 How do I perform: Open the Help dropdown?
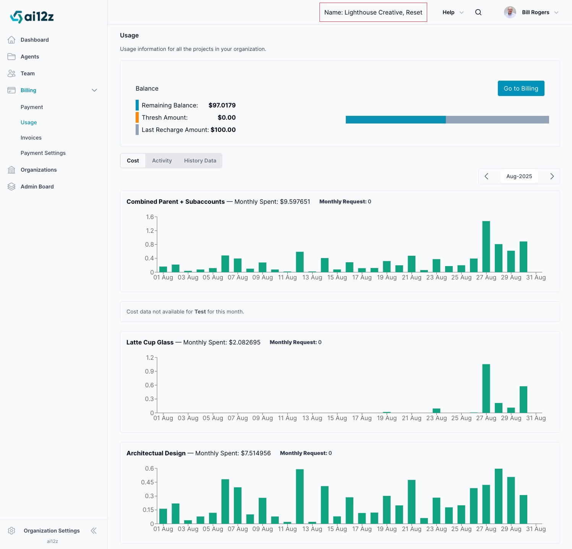click(x=453, y=12)
